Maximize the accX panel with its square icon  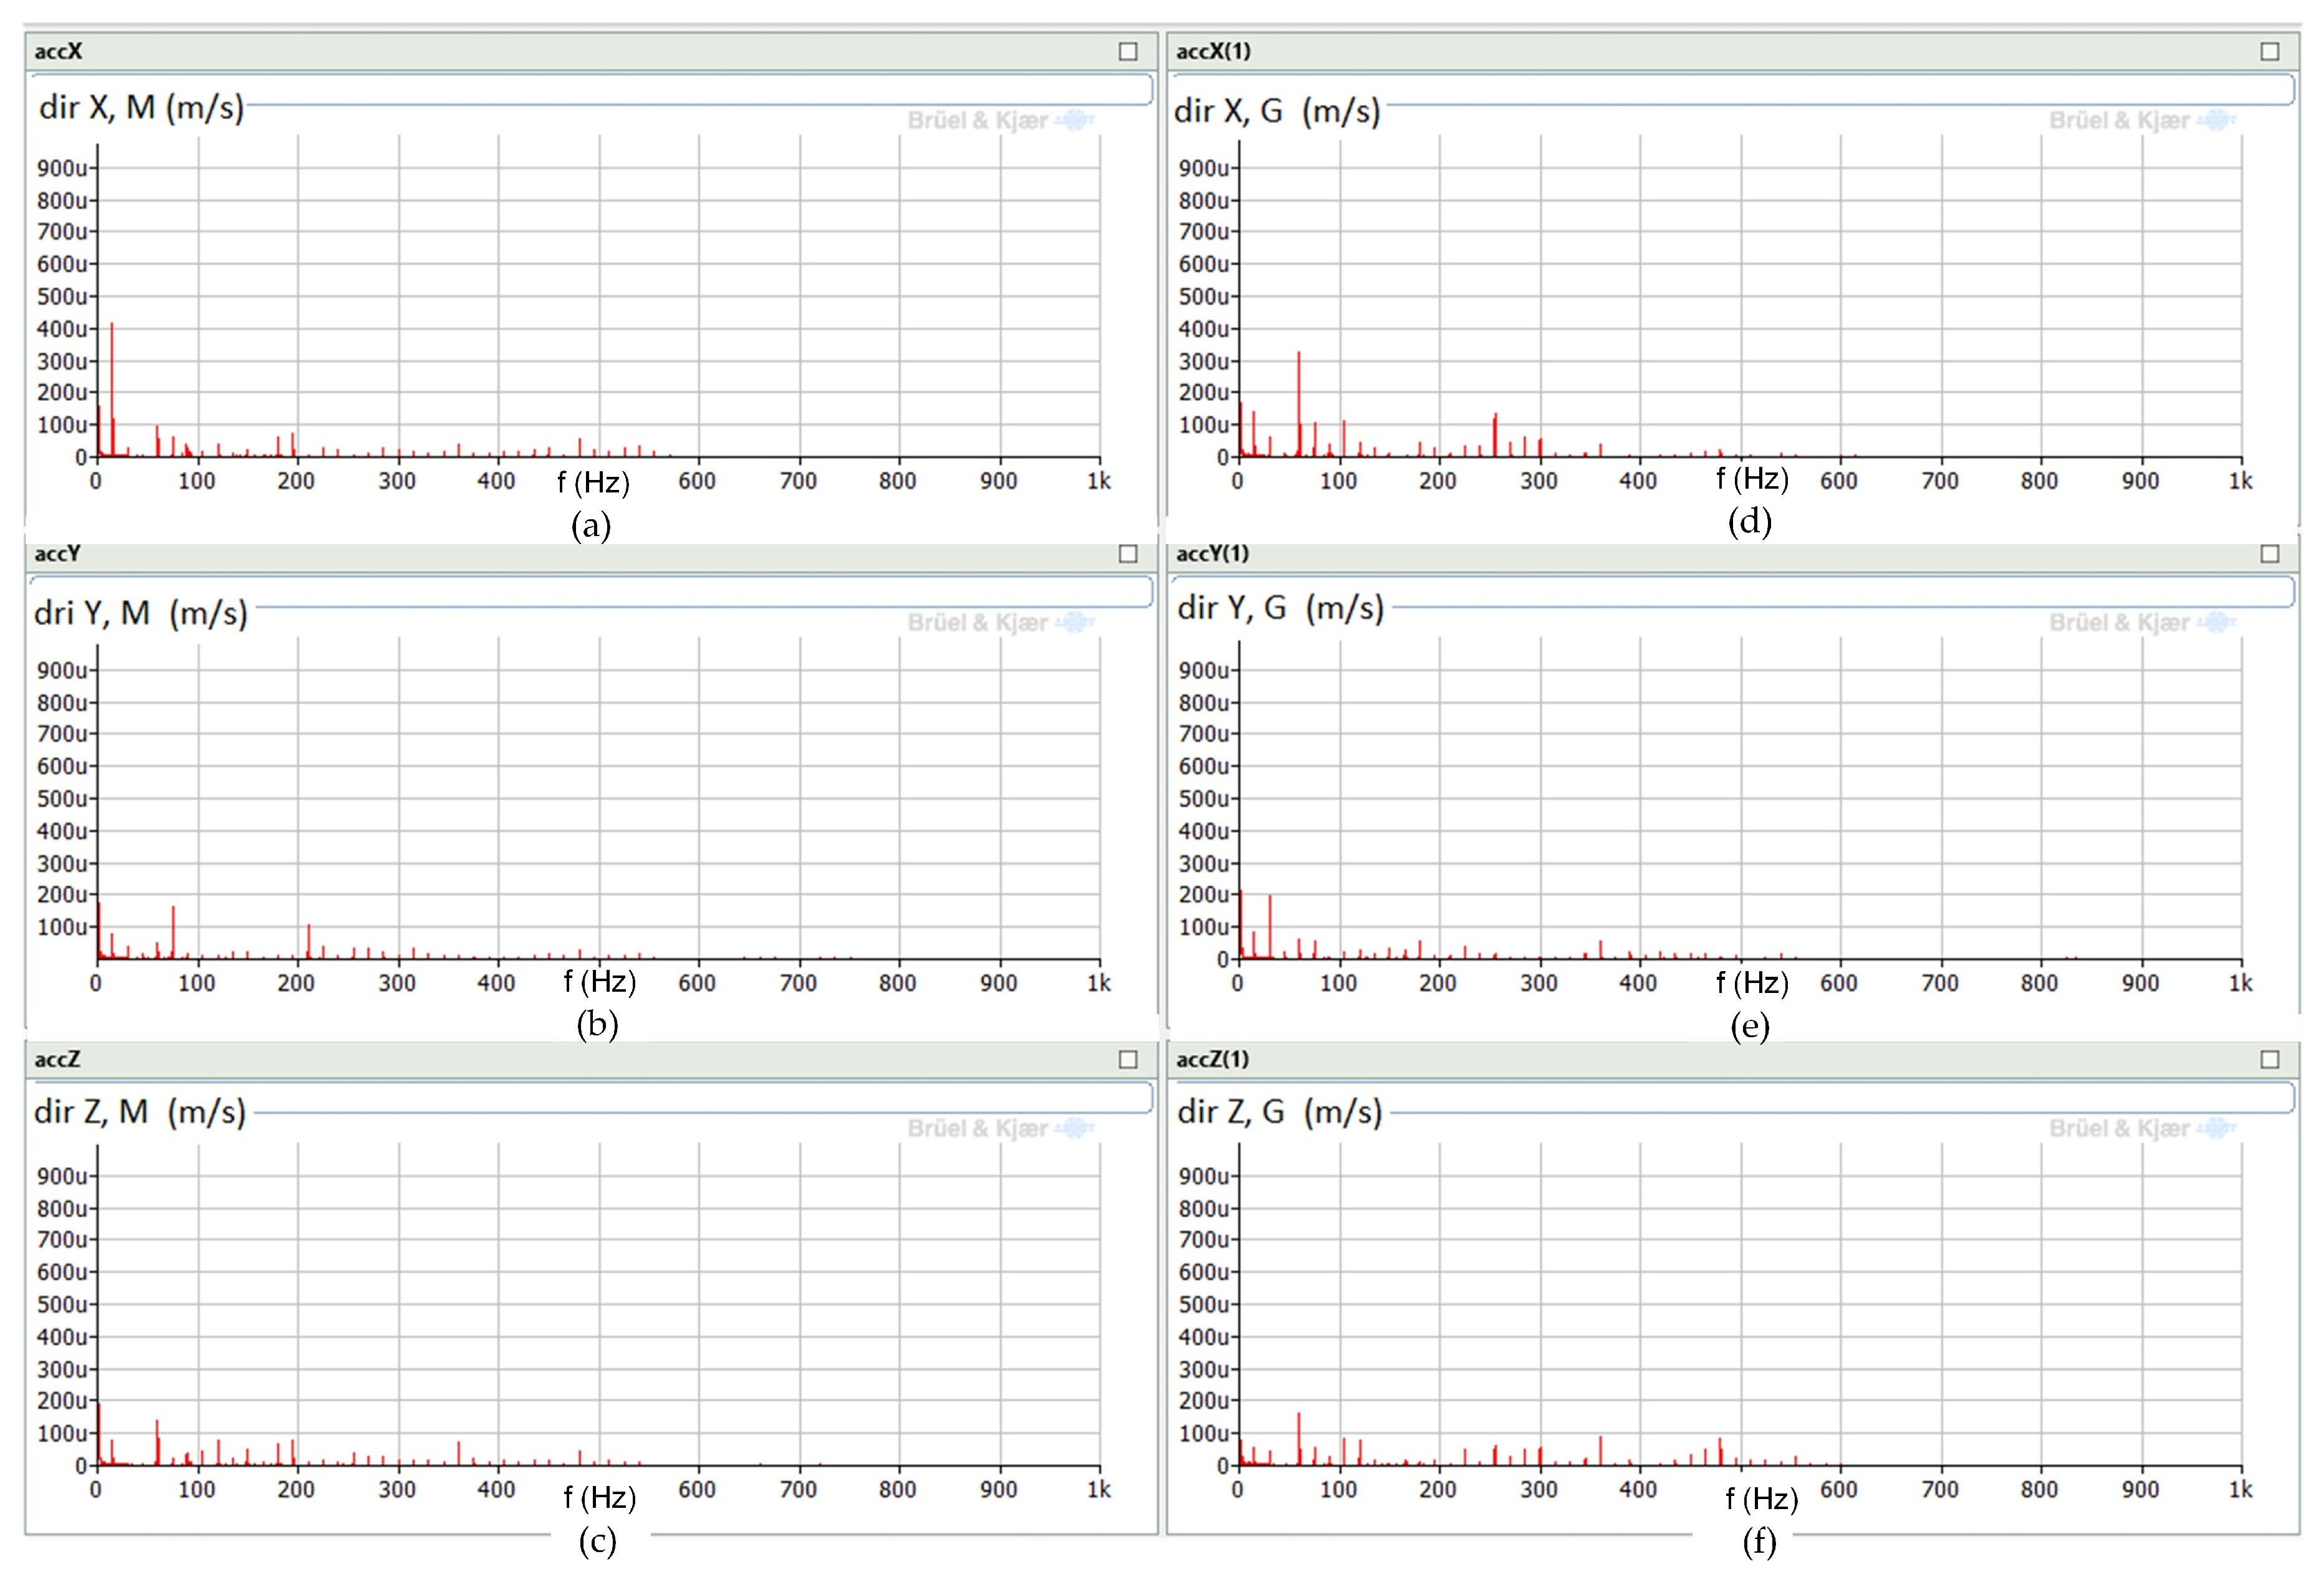click(x=1128, y=51)
